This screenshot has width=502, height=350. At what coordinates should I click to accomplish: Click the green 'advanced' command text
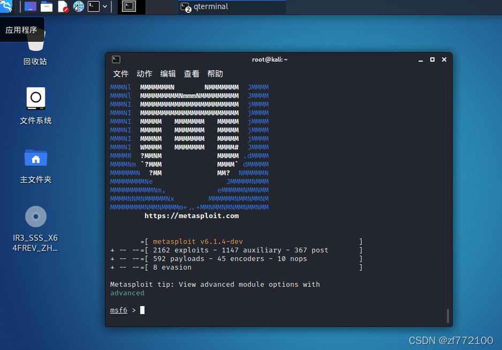coord(127,293)
